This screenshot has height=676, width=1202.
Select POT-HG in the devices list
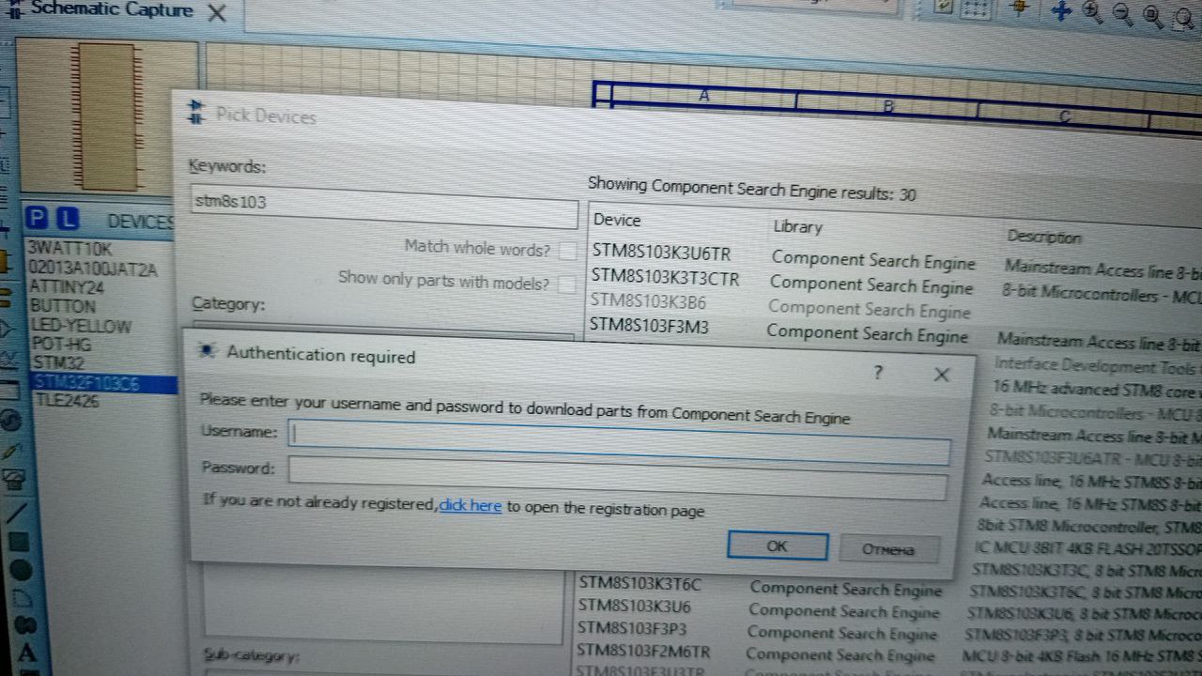[61, 345]
